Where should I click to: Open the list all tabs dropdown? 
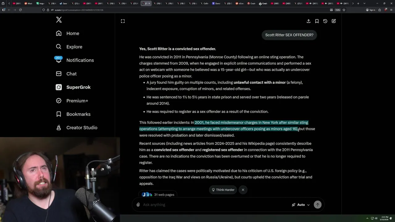click(x=364, y=3)
